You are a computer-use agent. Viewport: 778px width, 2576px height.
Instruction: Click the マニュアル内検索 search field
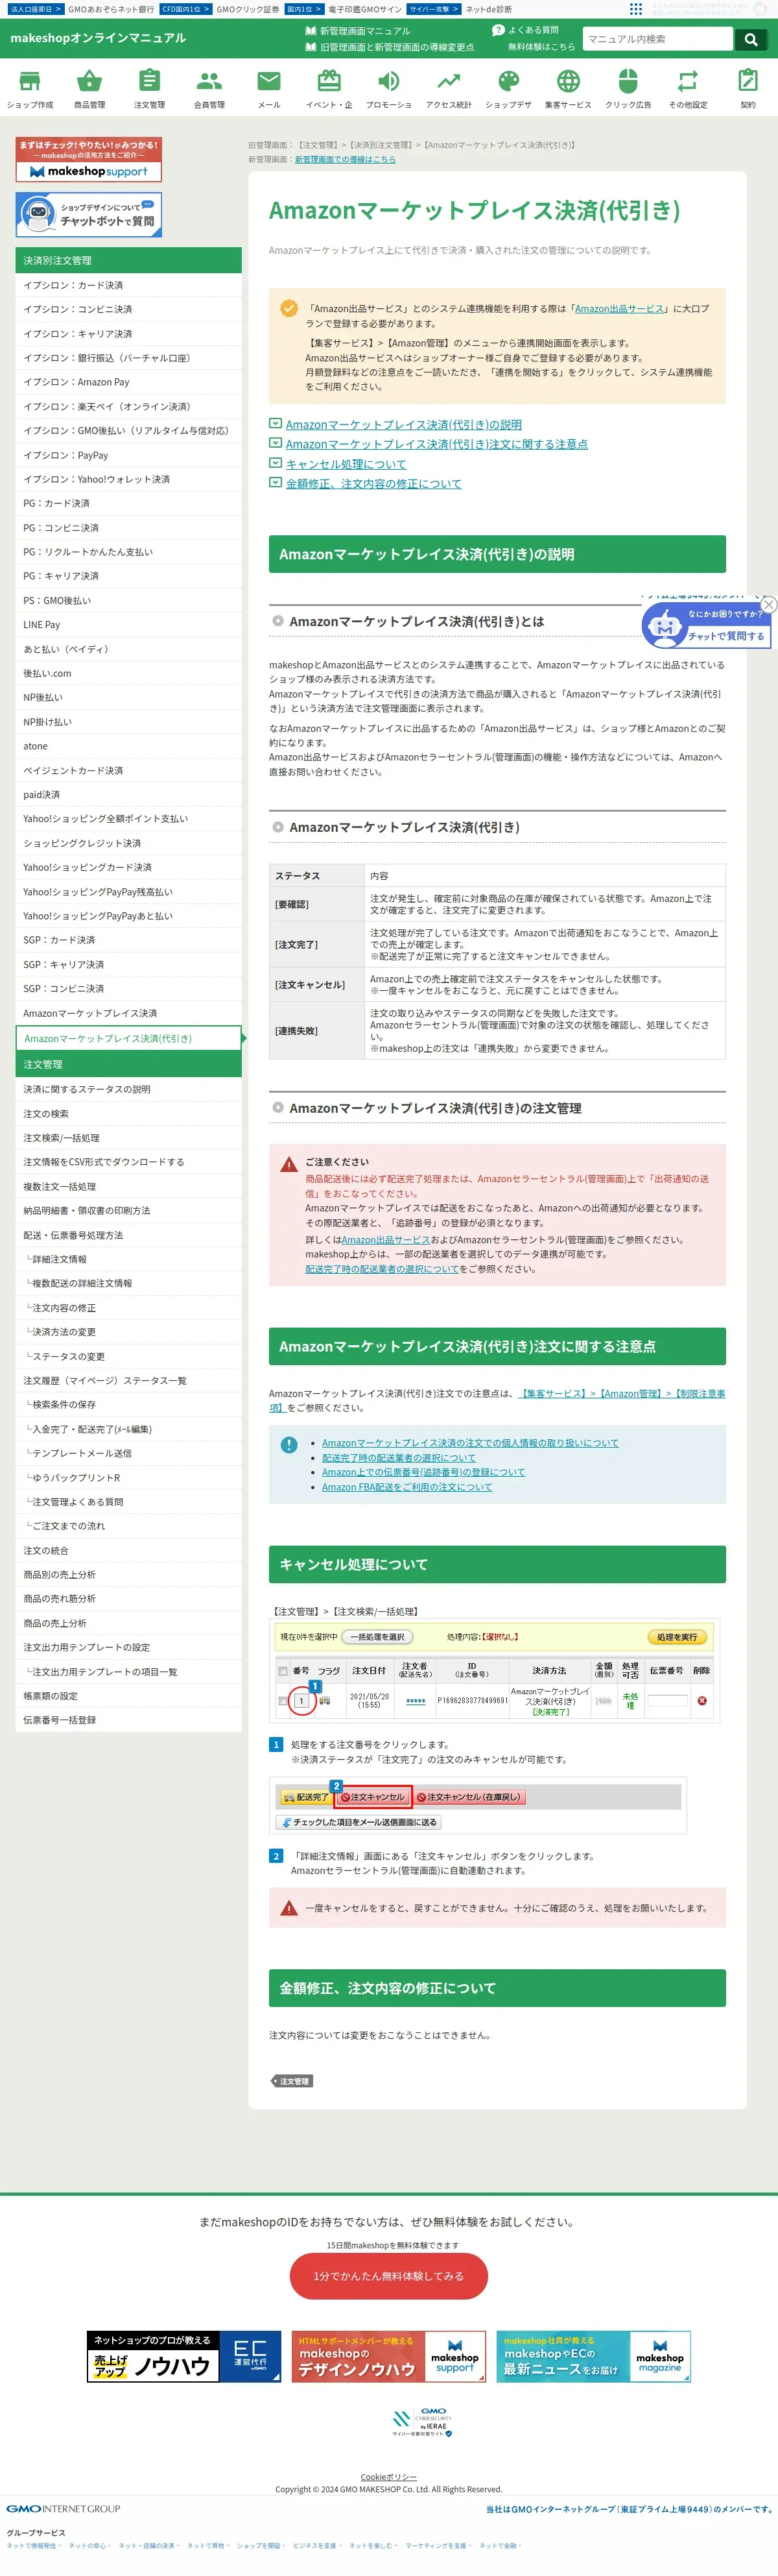coord(657,39)
